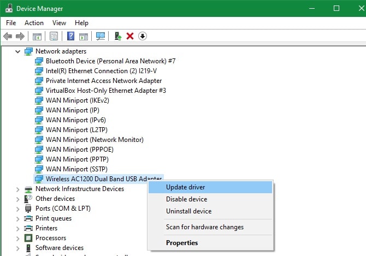Click the Forward arrow toolbar icon
The height and width of the screenshot is (256, 366).
[x=20, y=36]
